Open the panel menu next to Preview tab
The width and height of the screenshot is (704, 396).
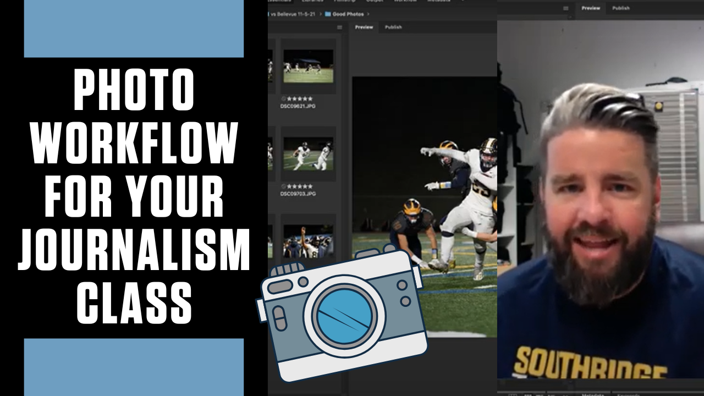[x=565, y=8]
